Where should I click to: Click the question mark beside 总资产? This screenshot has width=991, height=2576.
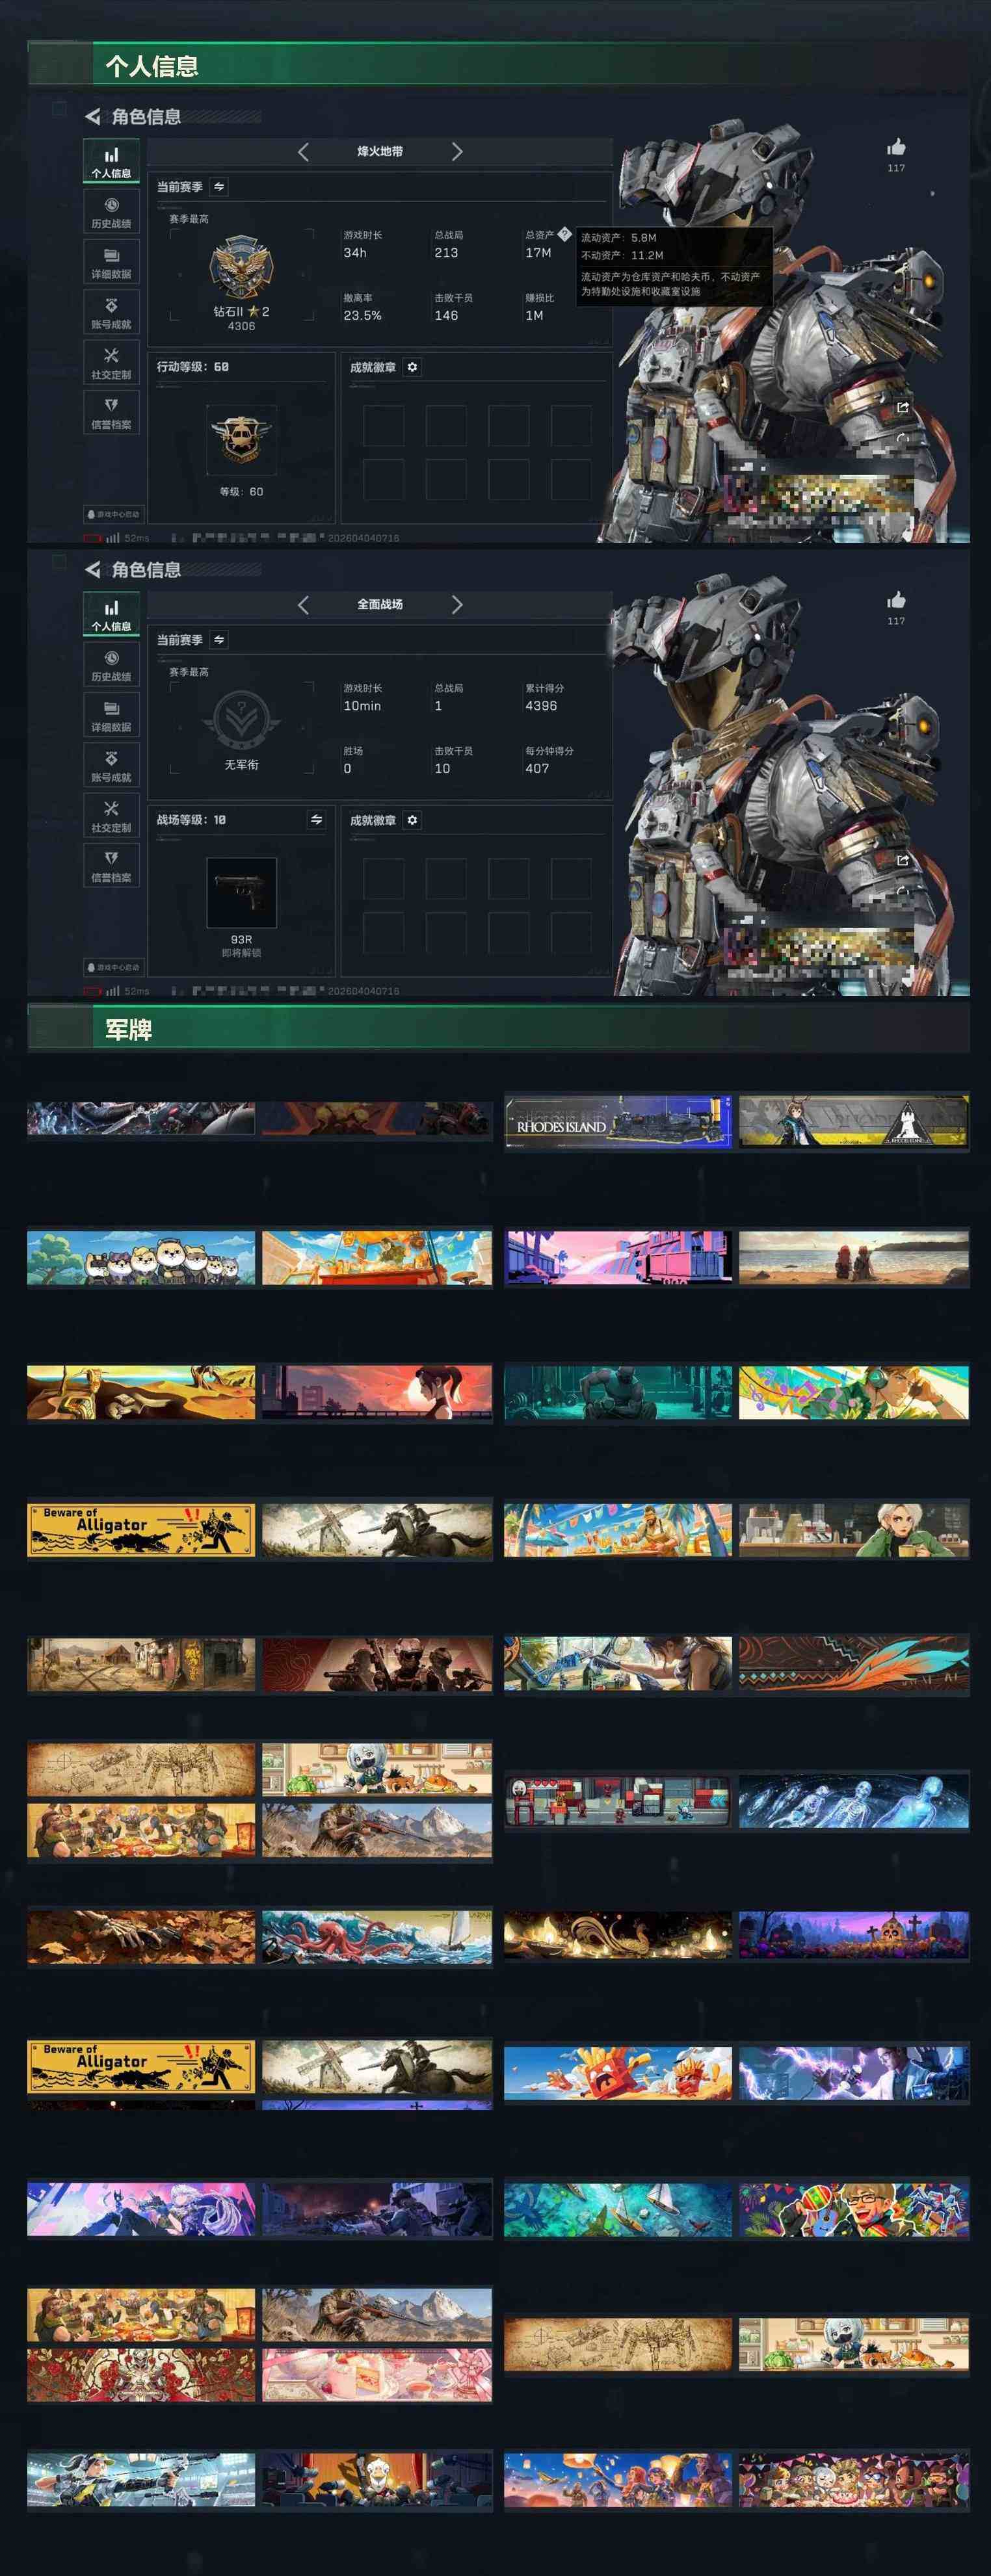(x=564, y=234)
